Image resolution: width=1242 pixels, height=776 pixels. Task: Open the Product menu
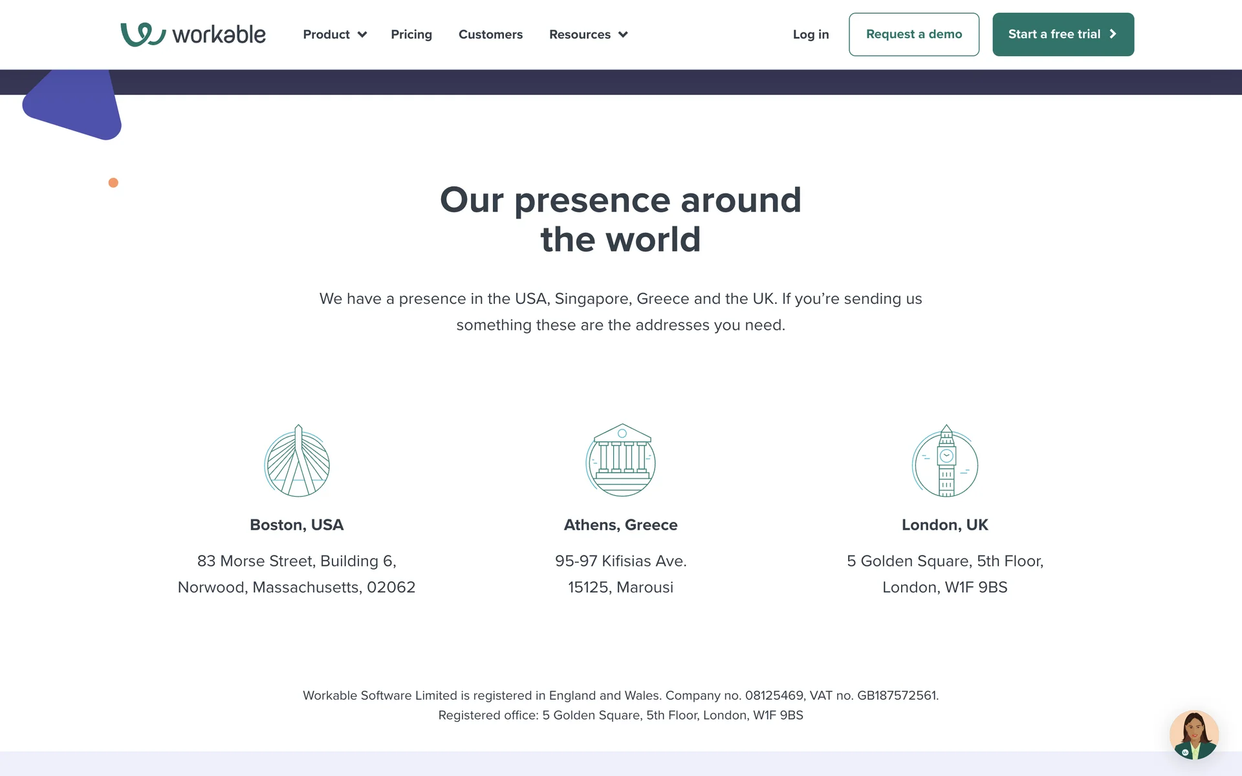pos(326,34)
